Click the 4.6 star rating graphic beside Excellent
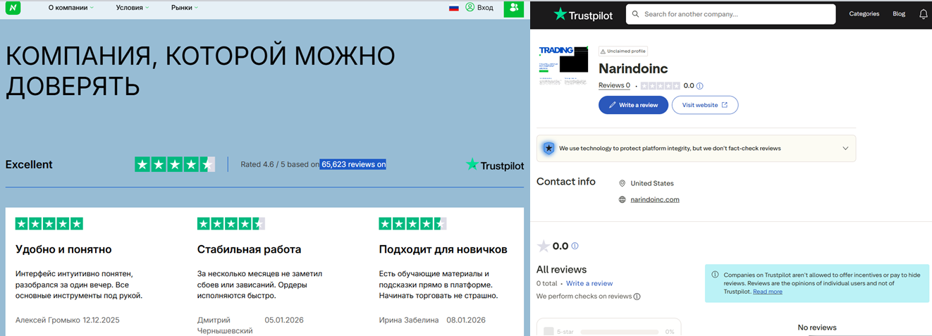This screenshot has width=932, height=336. pyautogui.click(x=175, y=165)
